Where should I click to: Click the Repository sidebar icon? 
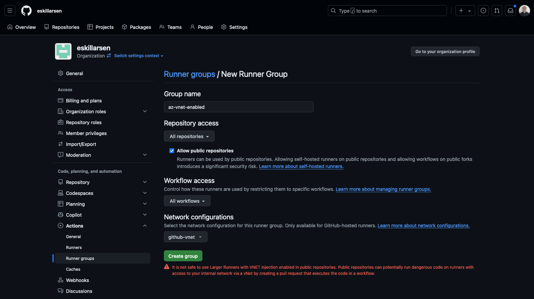coord(61,182)
